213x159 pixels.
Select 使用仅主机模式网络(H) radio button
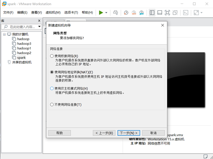click(52, 88)
